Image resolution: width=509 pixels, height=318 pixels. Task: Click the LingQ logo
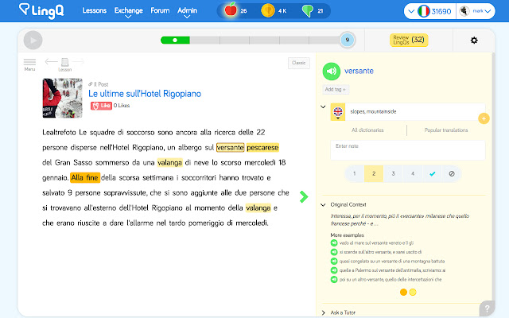pos(41,10)
